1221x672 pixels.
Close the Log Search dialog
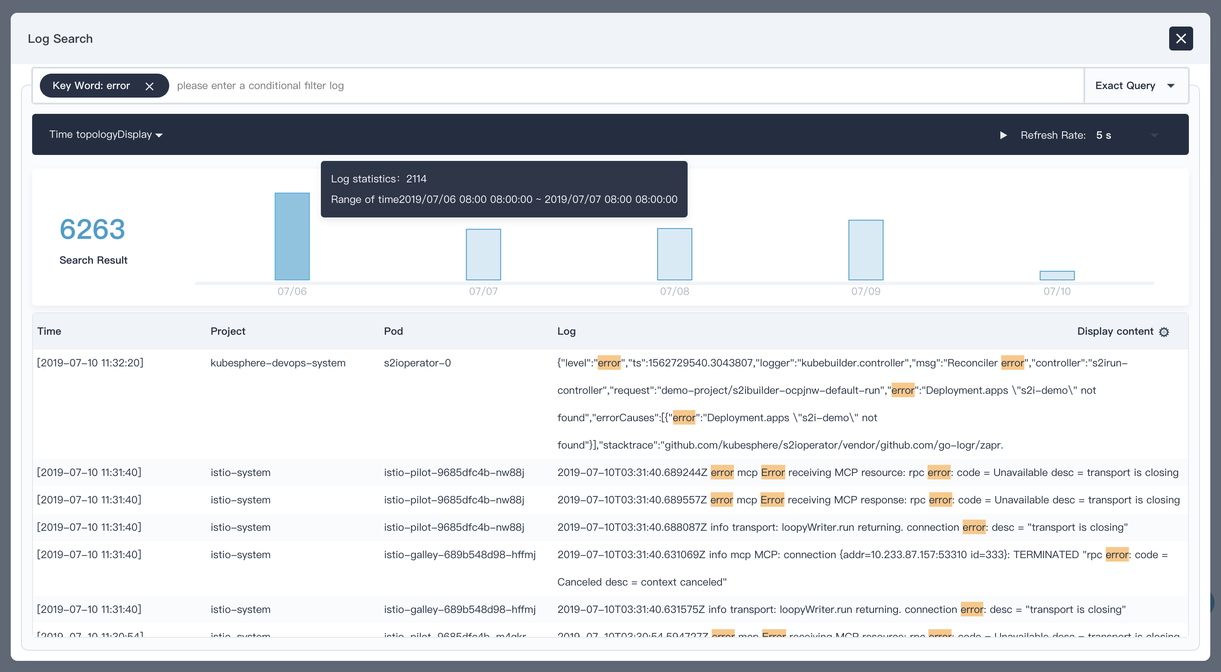coord(1180,39)
